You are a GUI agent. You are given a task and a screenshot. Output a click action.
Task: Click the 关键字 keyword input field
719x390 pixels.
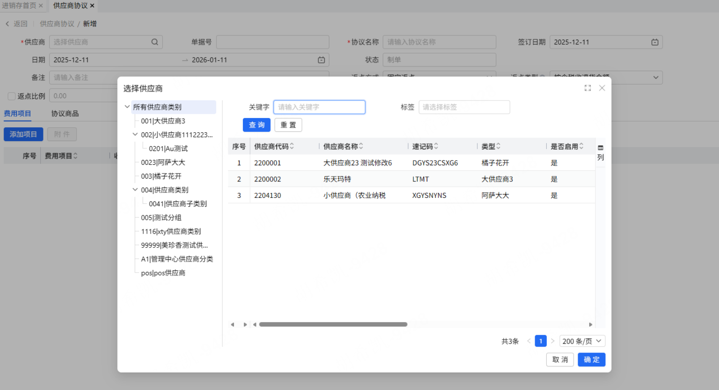coord(319,107)
